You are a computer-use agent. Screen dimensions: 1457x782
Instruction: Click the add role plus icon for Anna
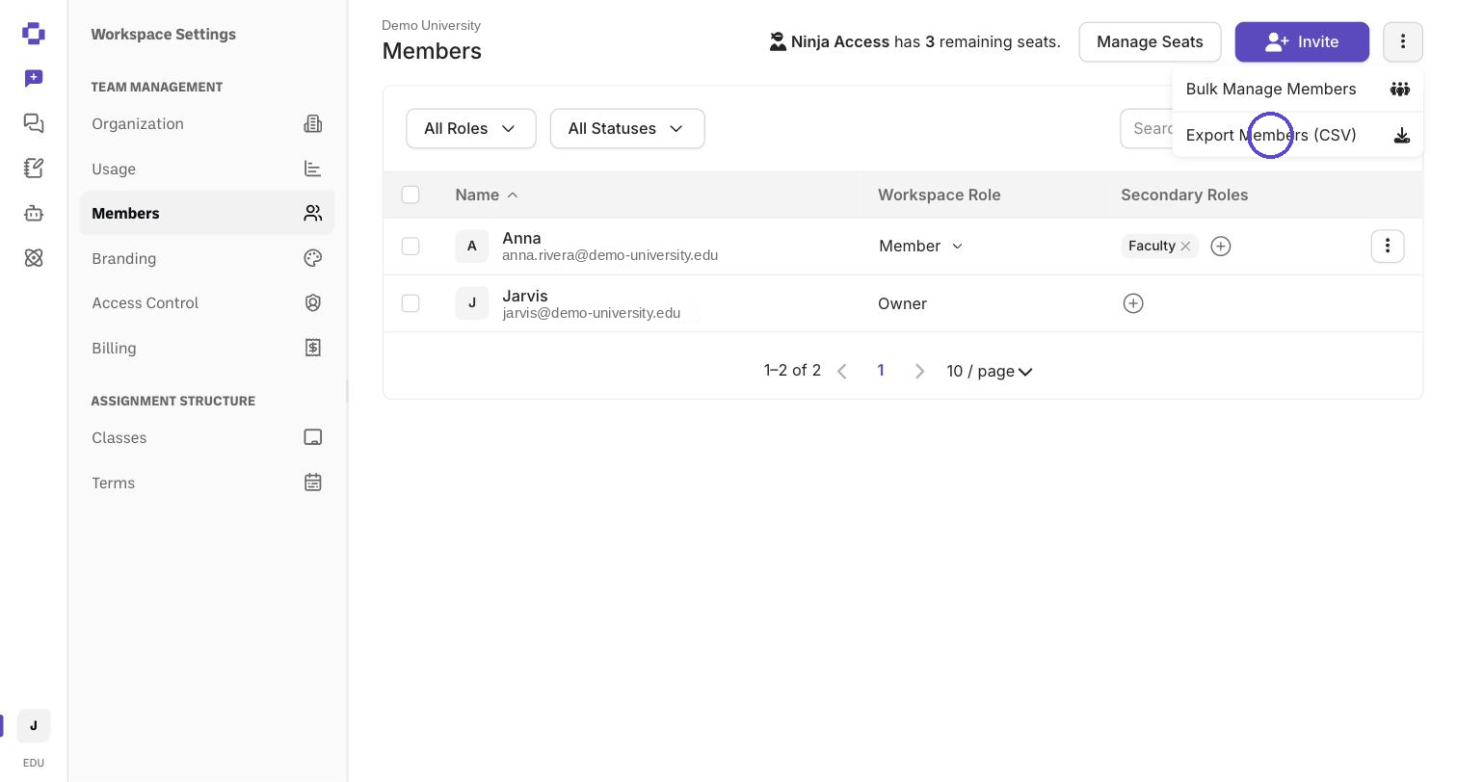[x=1221, y=247]
